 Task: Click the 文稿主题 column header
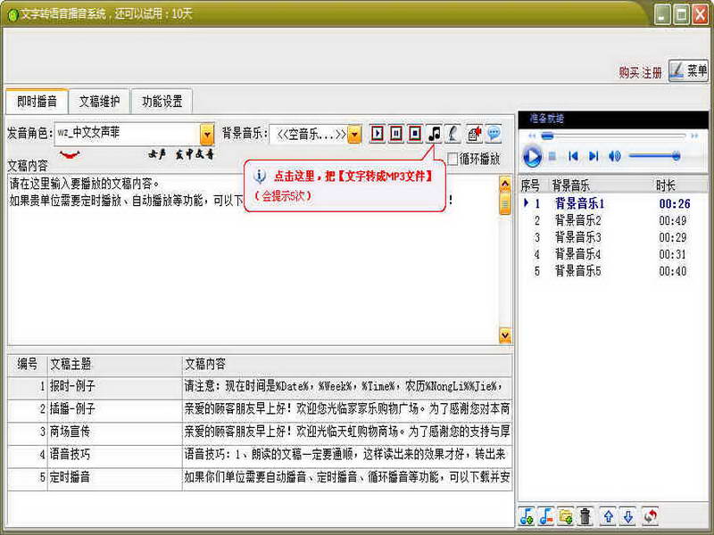click(x=115, y=364)
